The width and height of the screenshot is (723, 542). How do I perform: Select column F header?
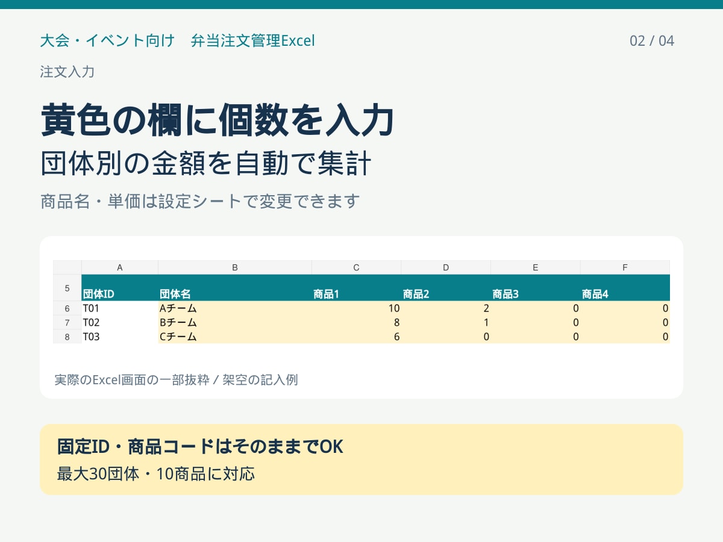(625, 267)
